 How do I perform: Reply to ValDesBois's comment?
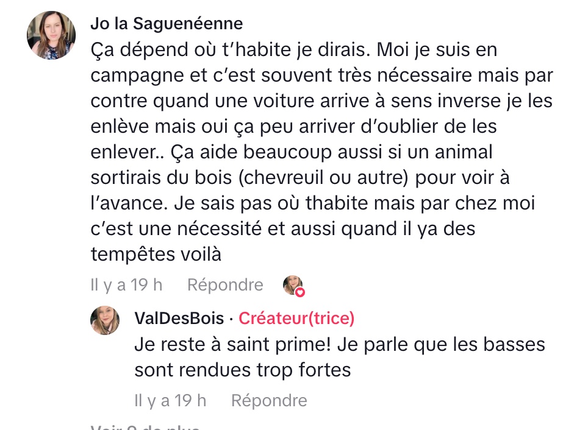[x=269, y=401]
